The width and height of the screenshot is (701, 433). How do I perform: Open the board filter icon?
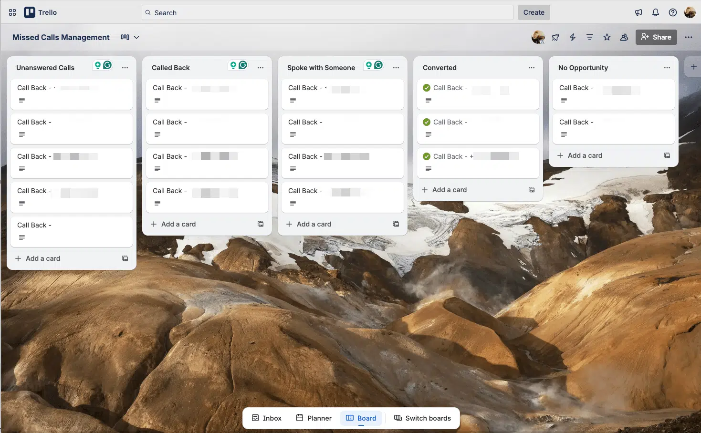(590, 37)
